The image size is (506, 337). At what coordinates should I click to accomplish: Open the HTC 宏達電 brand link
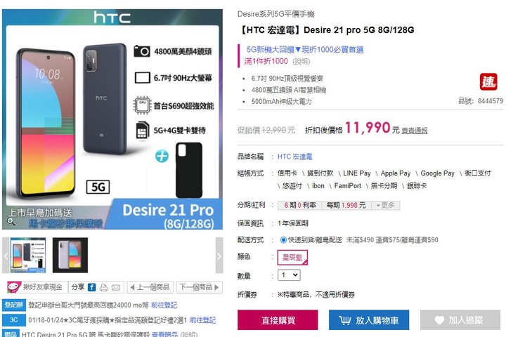[294, 157]
